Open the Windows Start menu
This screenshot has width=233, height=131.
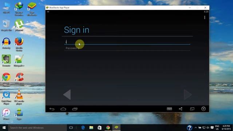click(4, 128)
